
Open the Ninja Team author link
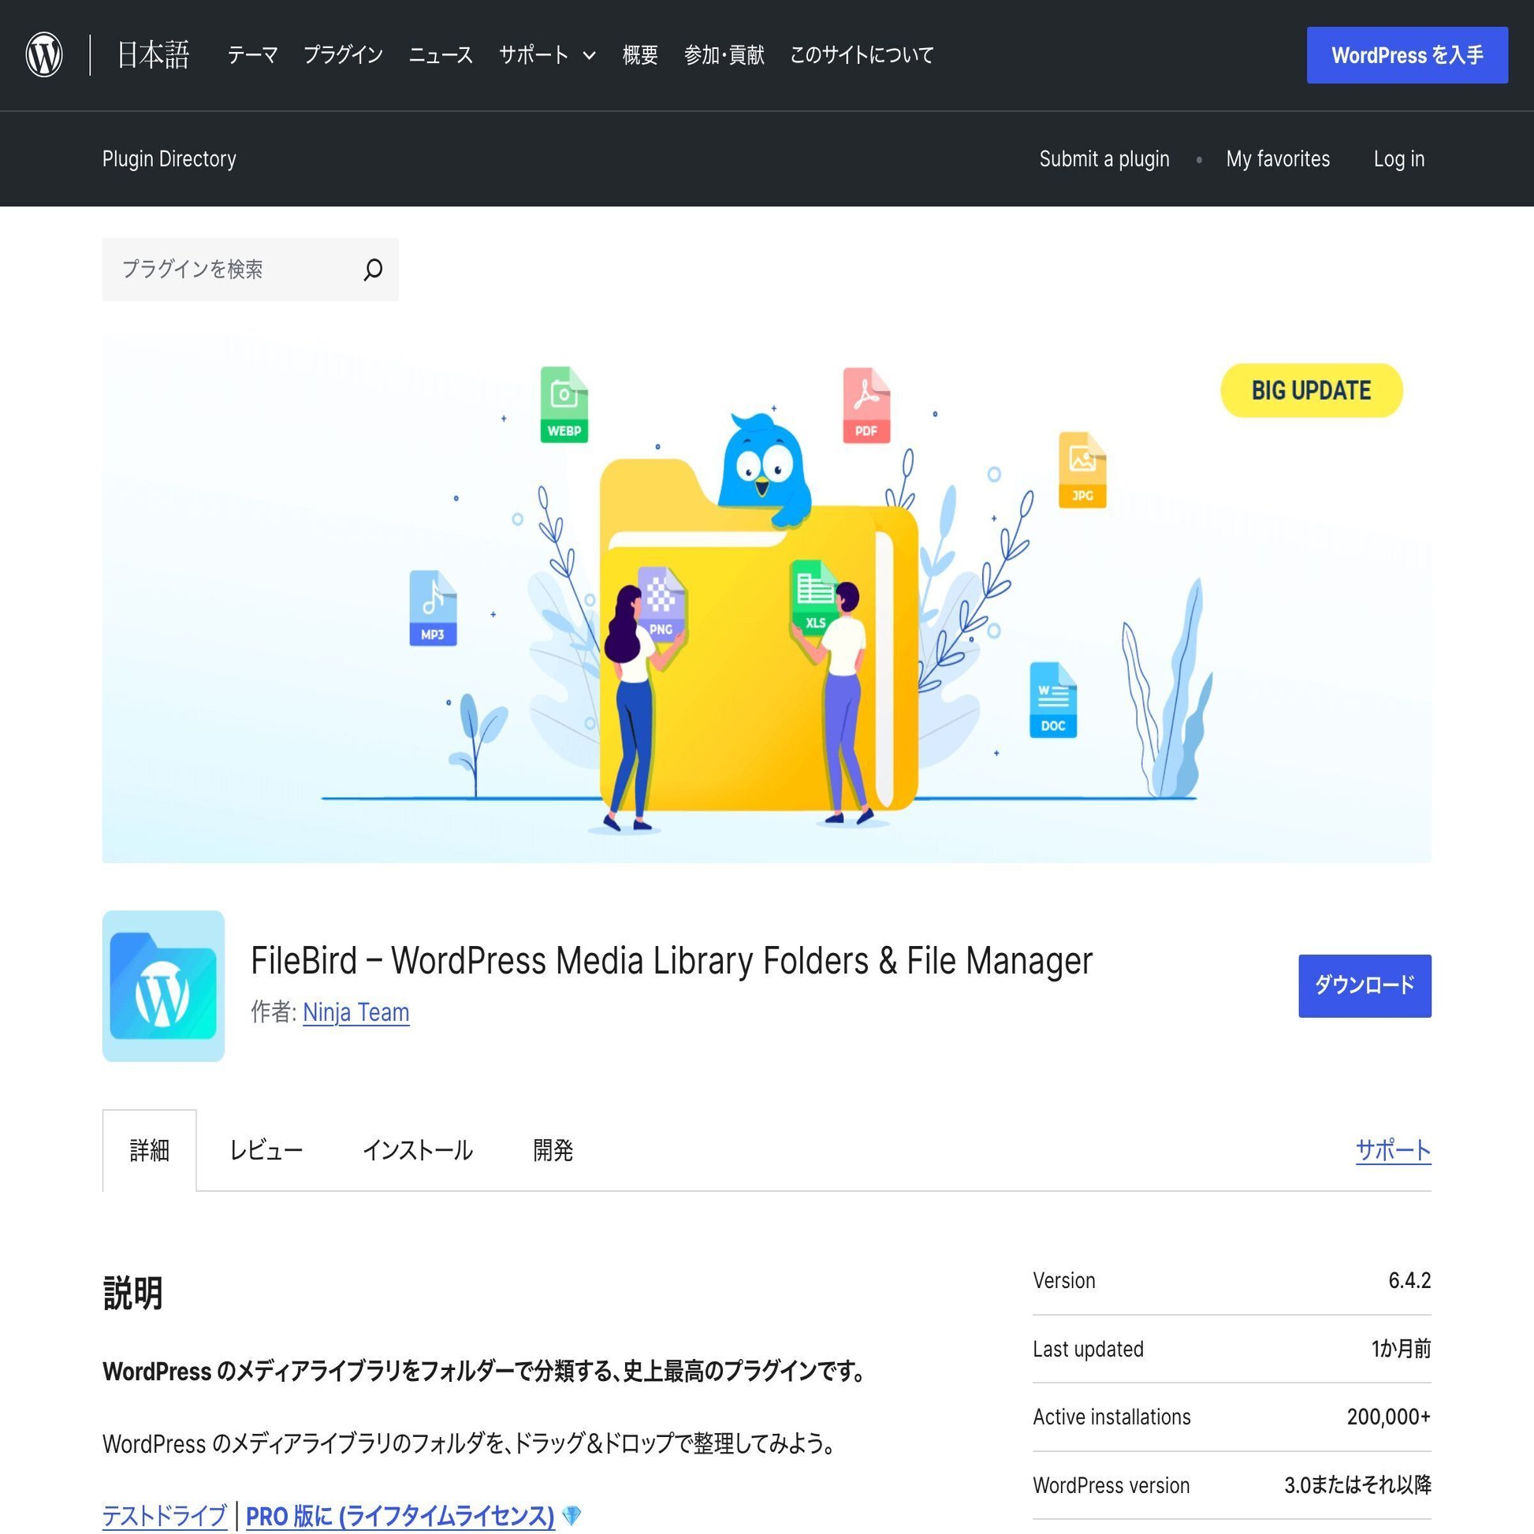(356, 1012)
